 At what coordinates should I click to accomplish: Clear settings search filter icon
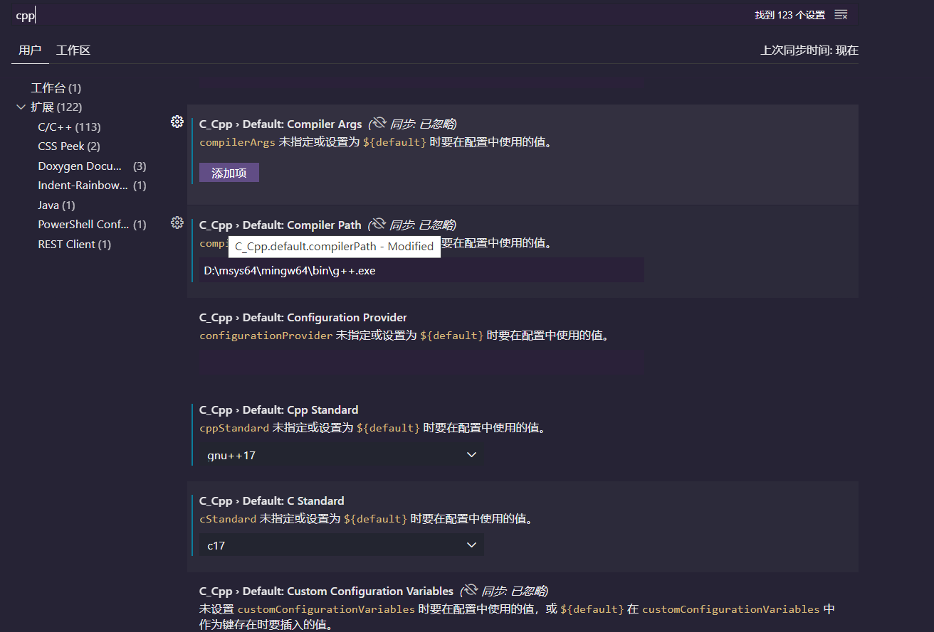tap(841, 15)
